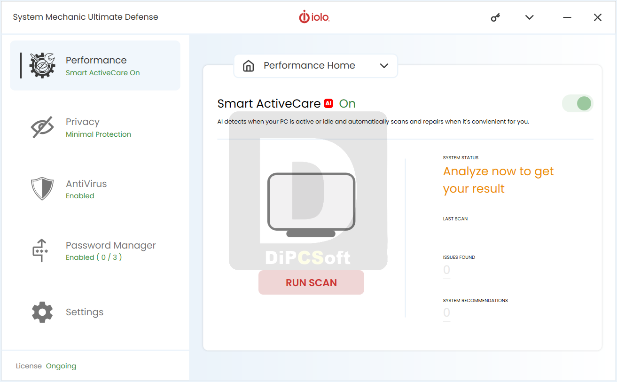Click the System Mechanic Ultimate Defense title
The image size is (617, 382).
[86, 17]
